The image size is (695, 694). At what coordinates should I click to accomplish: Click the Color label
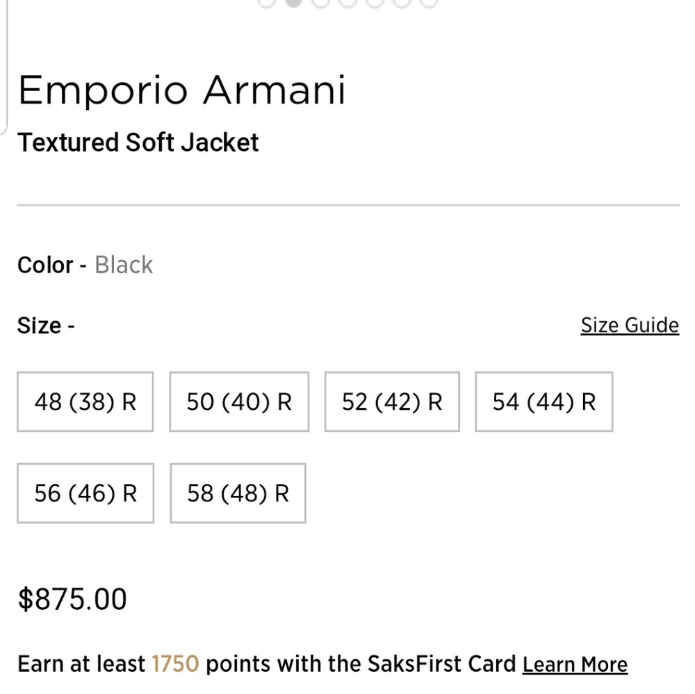coord(44,265)
